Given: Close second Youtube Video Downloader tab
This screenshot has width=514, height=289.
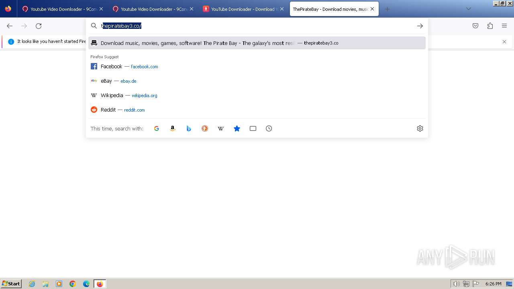Looking at the screenshot, I should tap(192, 9).
